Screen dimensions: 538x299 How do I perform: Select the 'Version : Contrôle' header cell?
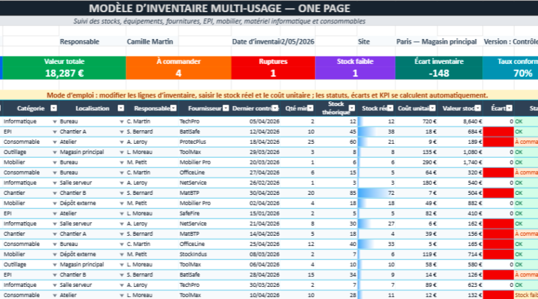[x=510, y=42]
